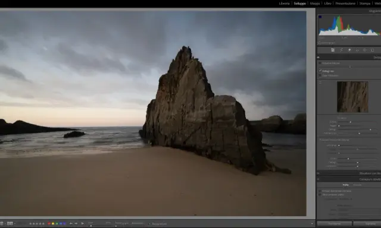Switch to the Stampa module

[x=365, y=4]
